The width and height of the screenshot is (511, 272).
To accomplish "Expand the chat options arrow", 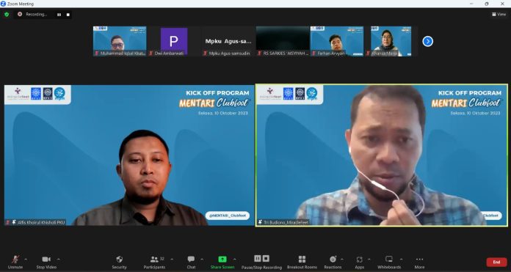I will (x=202, y=260).
